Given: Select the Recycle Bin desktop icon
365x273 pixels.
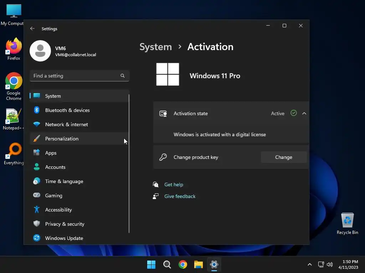Looking at the screenshot, I should click(x=347, y=224).
